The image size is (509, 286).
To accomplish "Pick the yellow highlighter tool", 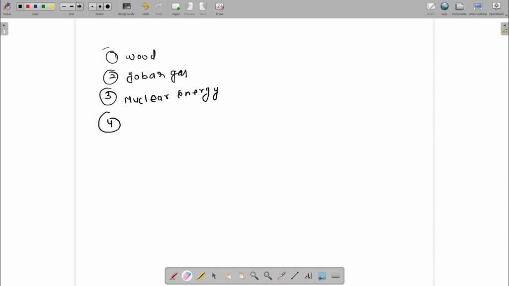I will (x=200, y=276).
